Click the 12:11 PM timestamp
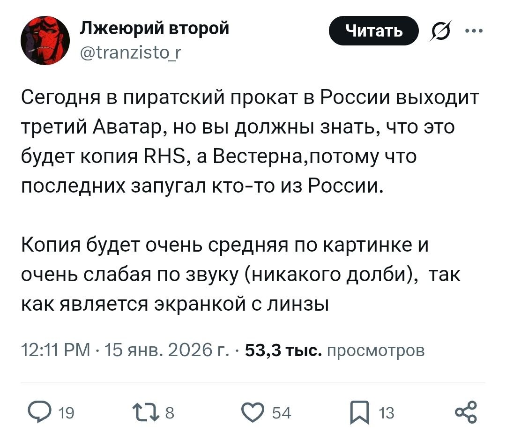 click(x=56, y=351)
